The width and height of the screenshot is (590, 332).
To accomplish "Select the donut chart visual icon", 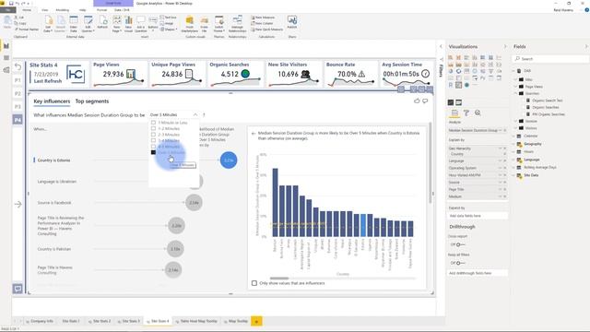I will [x=459, y=71].
